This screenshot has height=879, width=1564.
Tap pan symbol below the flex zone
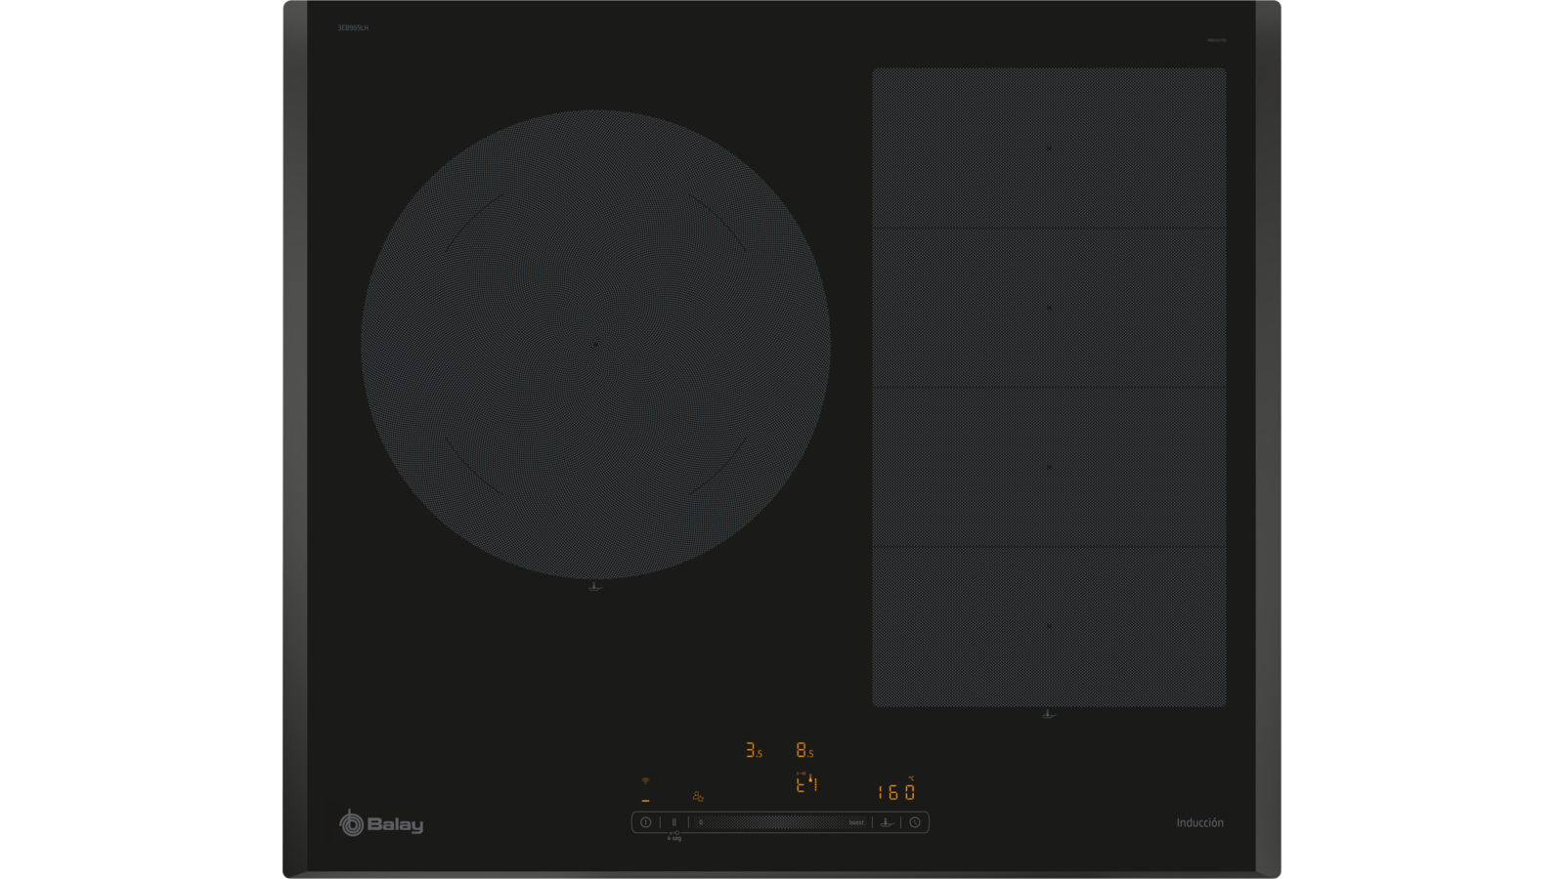pos(1048,715)
